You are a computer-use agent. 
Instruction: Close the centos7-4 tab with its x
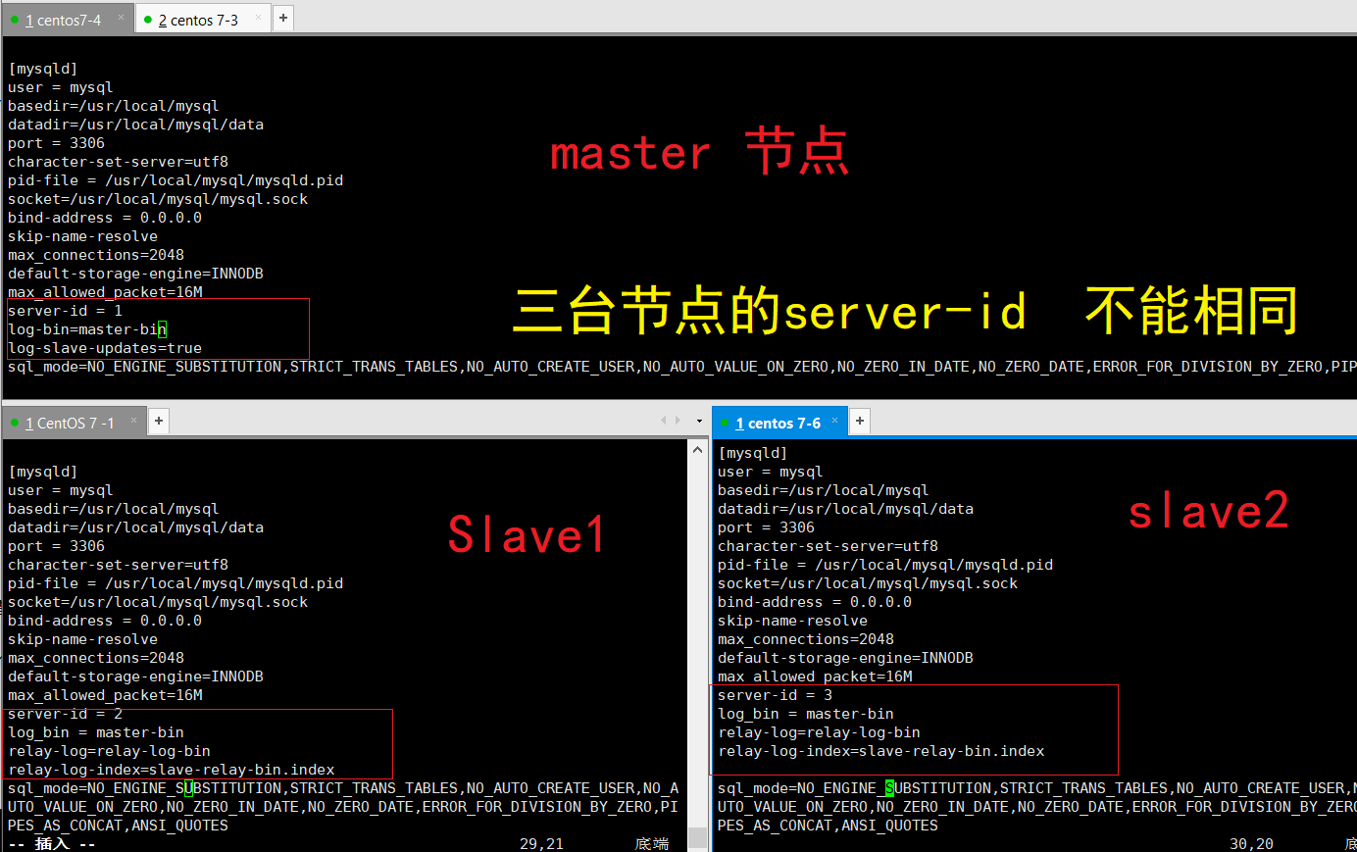tap(122, 17)
